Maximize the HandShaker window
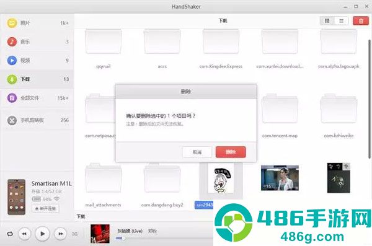 [356, 7]
